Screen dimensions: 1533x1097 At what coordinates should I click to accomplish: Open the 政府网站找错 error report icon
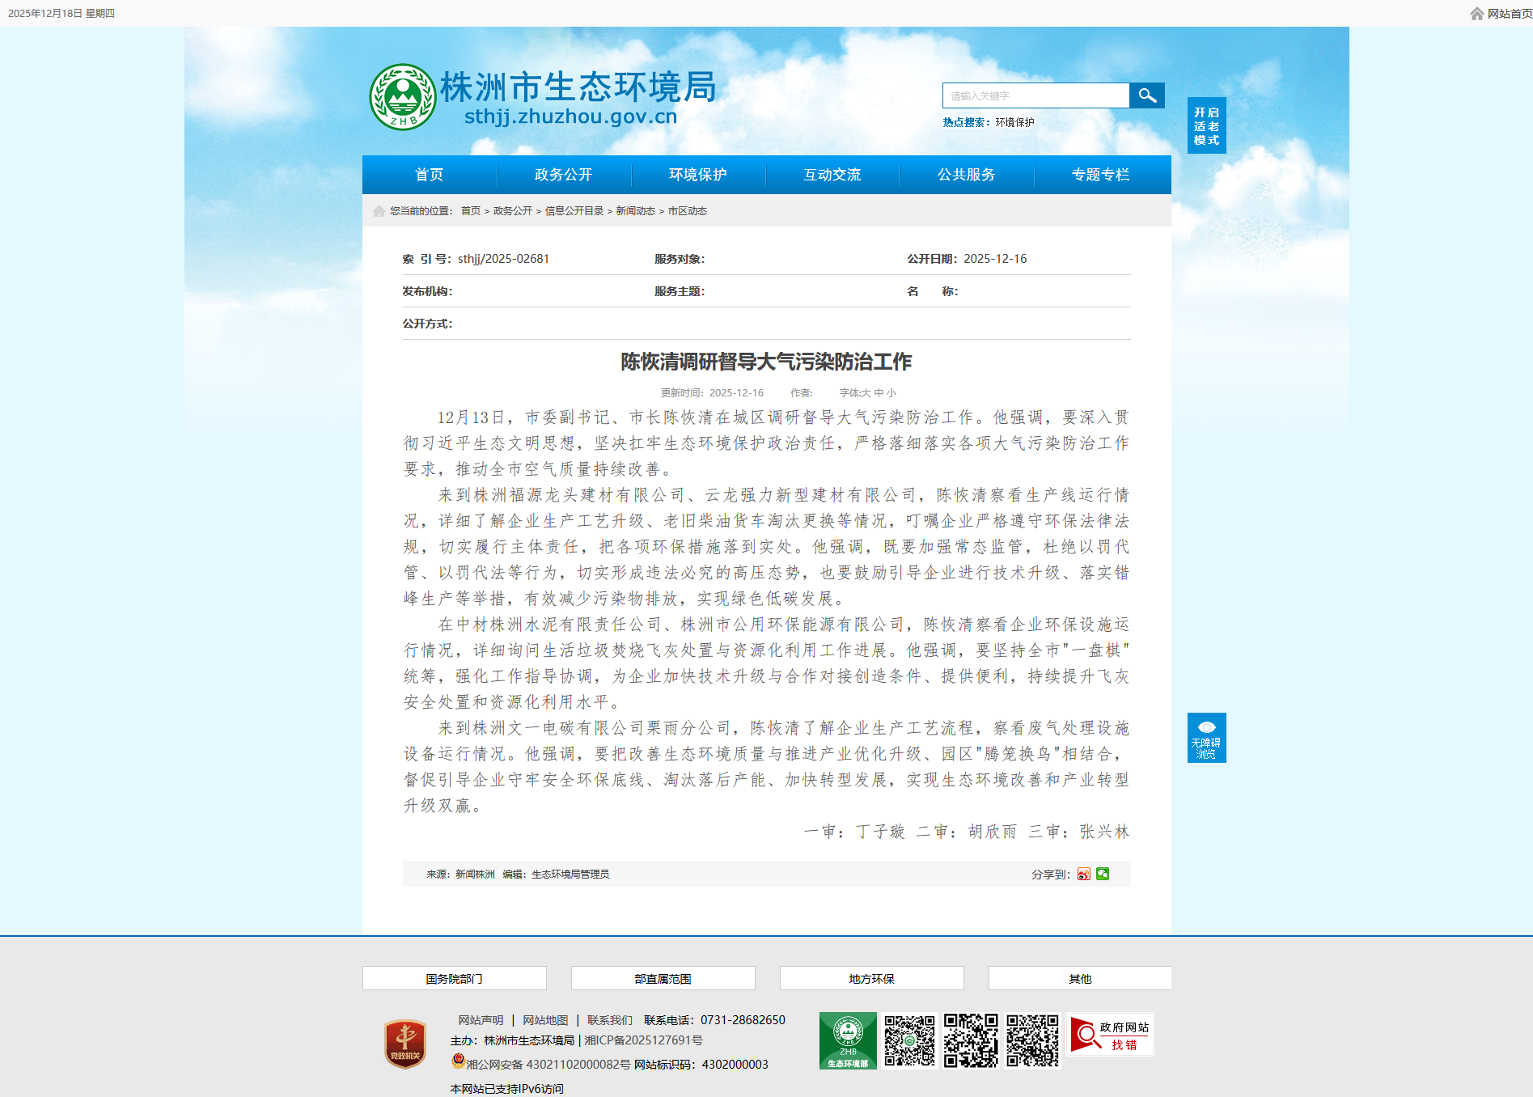pos(1110,1036)
